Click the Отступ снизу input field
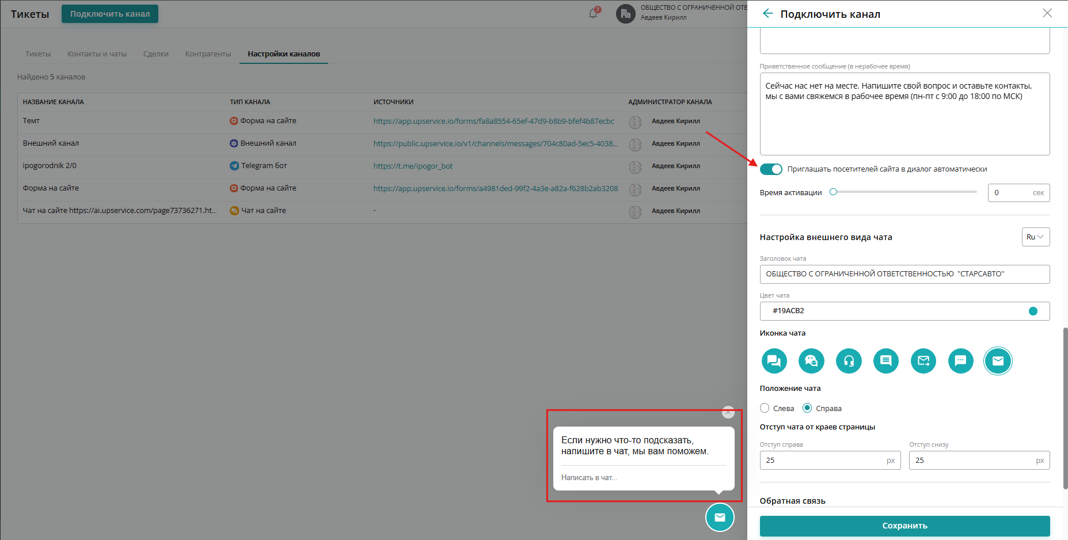This screenshot has width=1068, height=540. 979,461
